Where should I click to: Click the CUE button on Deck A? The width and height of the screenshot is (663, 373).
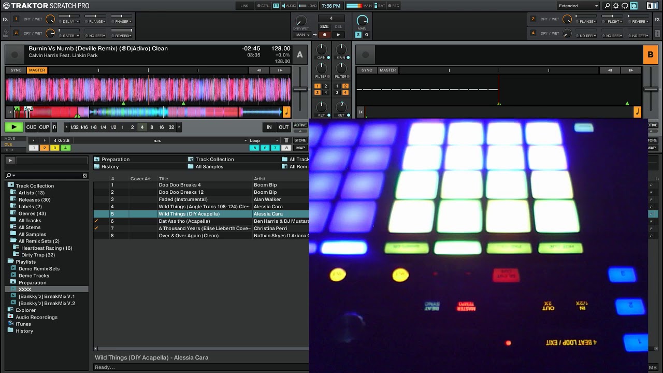(x=31, y=127)
